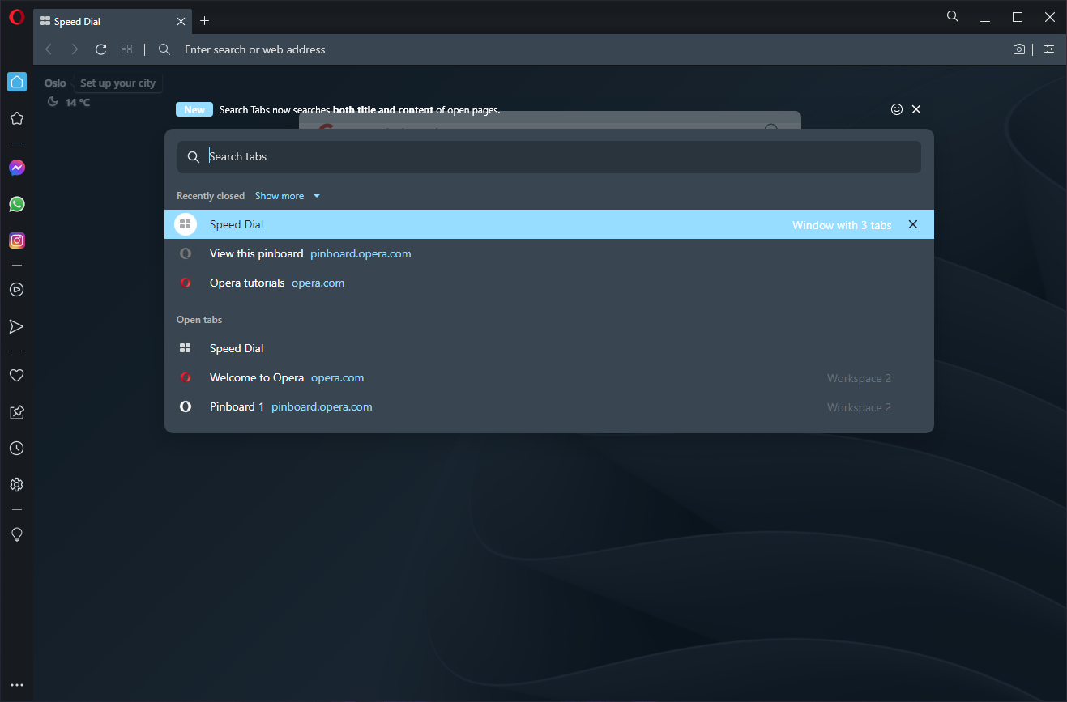Screen dimensions: 1067x702
Task: Expand the Show more dropdown
Action: click(288, 196)
